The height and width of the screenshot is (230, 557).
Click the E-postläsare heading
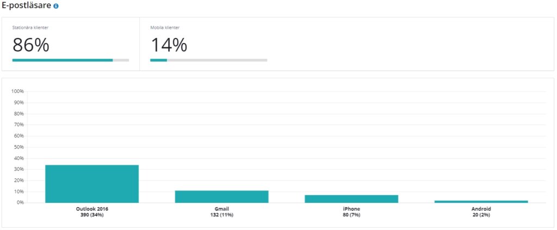(x=26, y=5)
